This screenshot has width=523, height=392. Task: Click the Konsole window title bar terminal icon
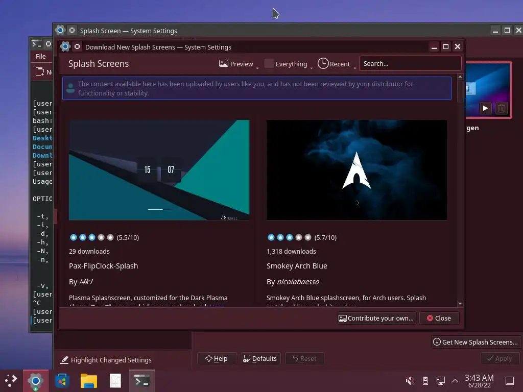[36, 44]
